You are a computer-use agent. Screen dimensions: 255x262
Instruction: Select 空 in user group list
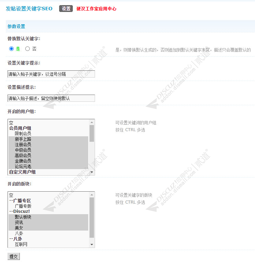(x=48, y=123)
